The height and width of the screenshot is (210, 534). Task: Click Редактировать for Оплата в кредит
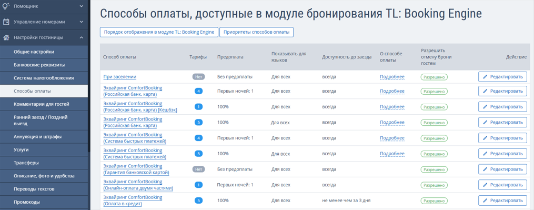[502, 201]
